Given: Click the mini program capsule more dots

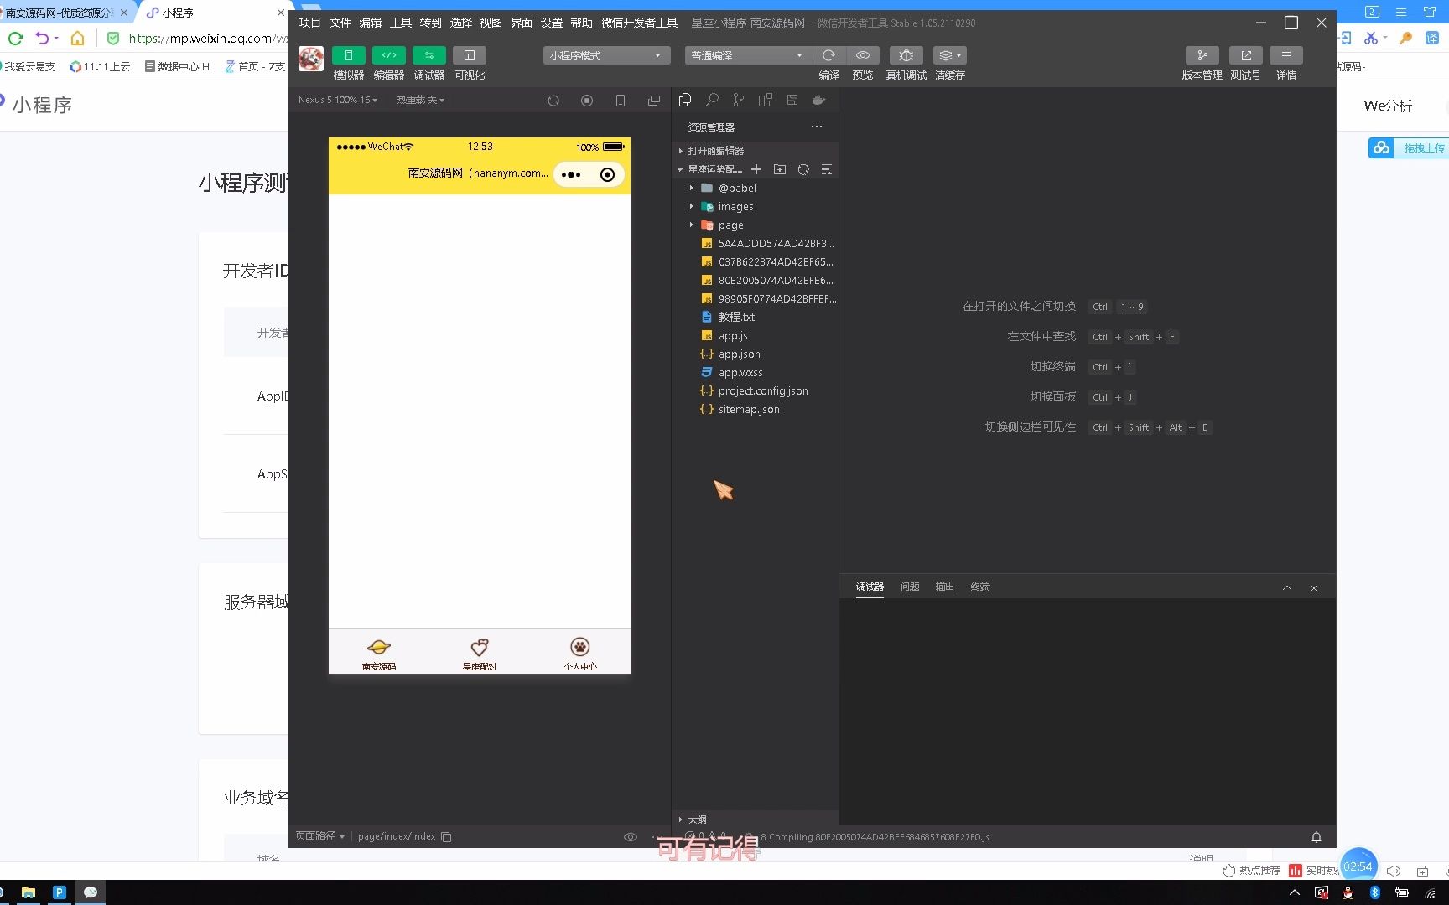Looking at the screenshot, I should pyautogui.click(x=571, y=174).
